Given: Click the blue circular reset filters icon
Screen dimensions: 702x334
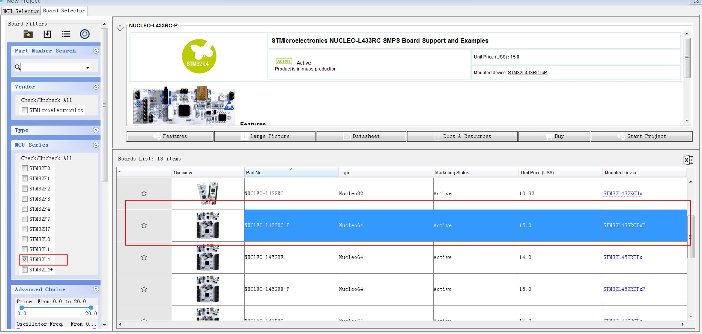Looking at the screenshot, I should [x=85, y=34].
